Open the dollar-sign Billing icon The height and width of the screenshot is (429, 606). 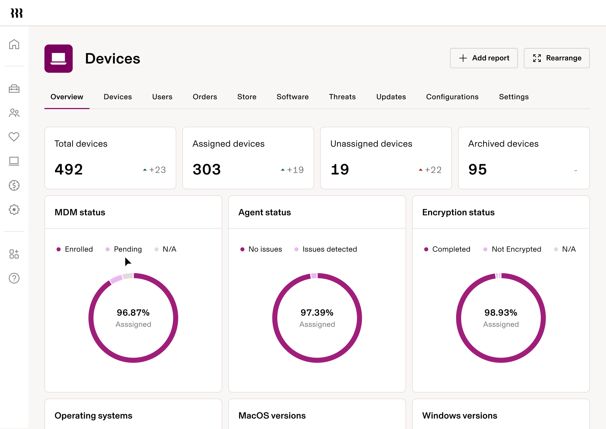tap(14, 185)
